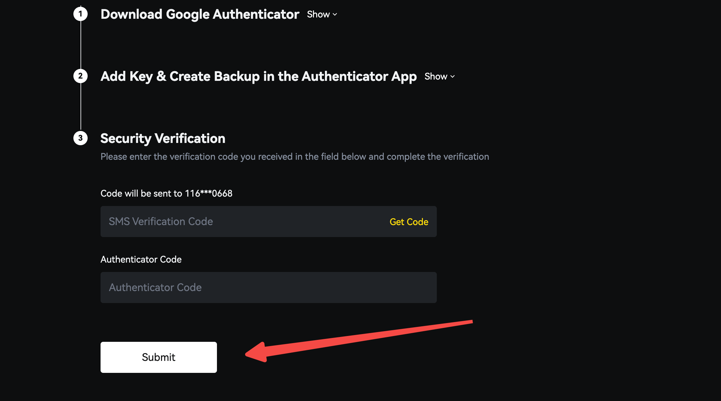Click the step 3 number circle

[x=81, y=138]
